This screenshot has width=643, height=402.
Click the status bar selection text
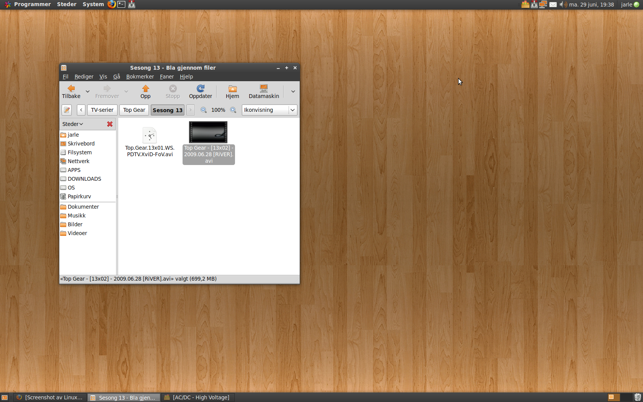point(139,279)
